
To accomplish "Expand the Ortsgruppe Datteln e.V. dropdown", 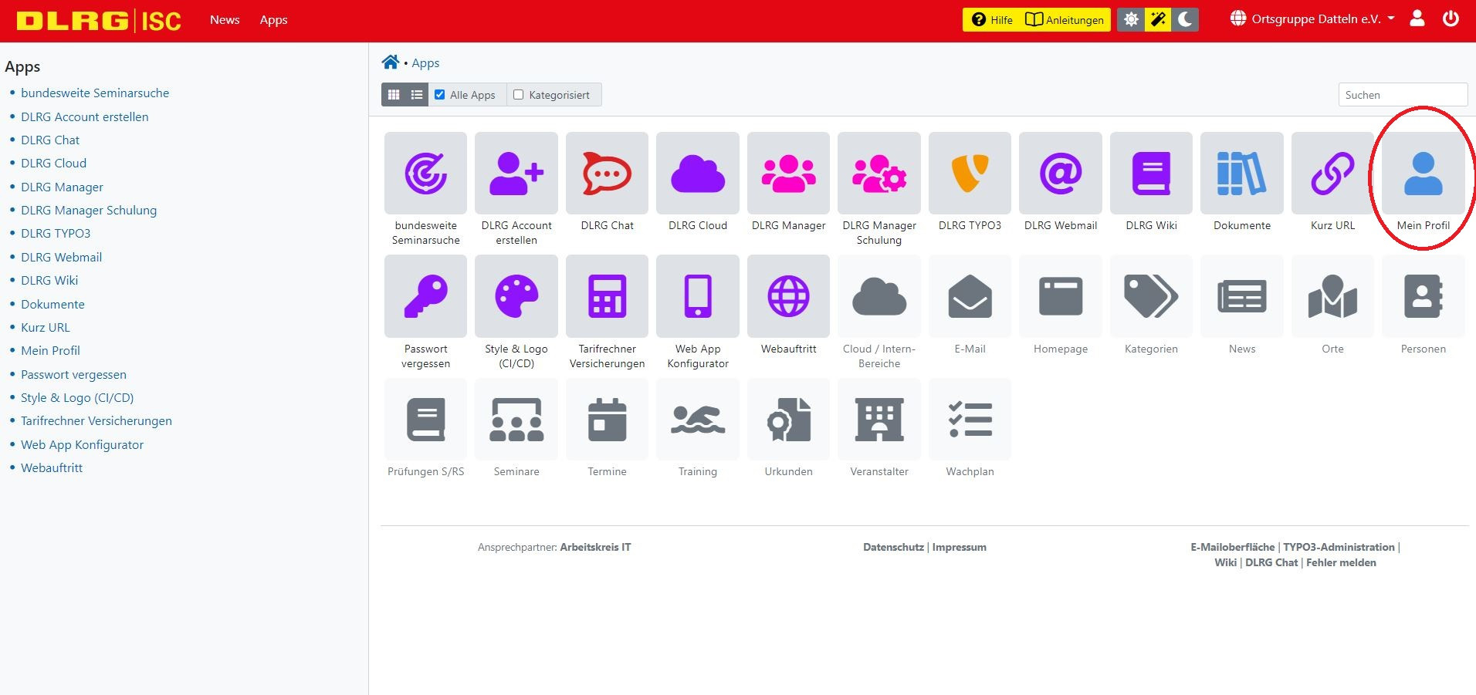I will tap(1312, 19).
